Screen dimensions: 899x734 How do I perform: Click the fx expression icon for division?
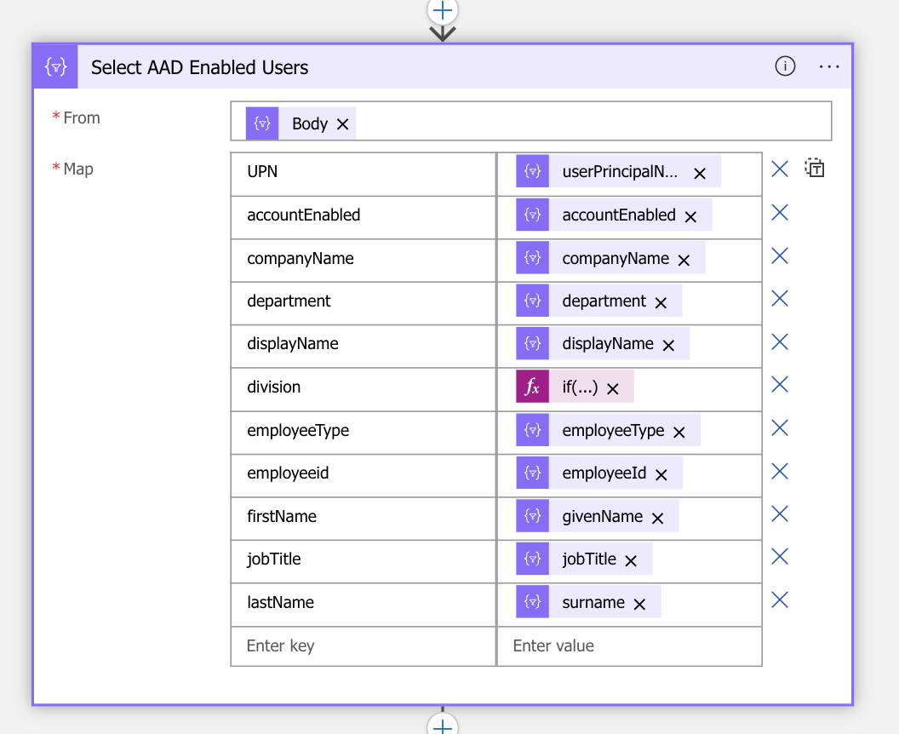click(x=532, y=387)
